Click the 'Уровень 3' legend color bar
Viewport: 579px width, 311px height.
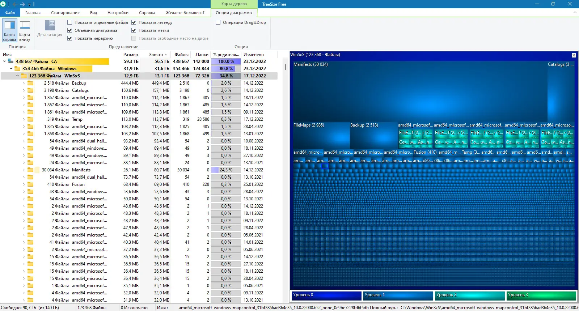tap(541, 295)
